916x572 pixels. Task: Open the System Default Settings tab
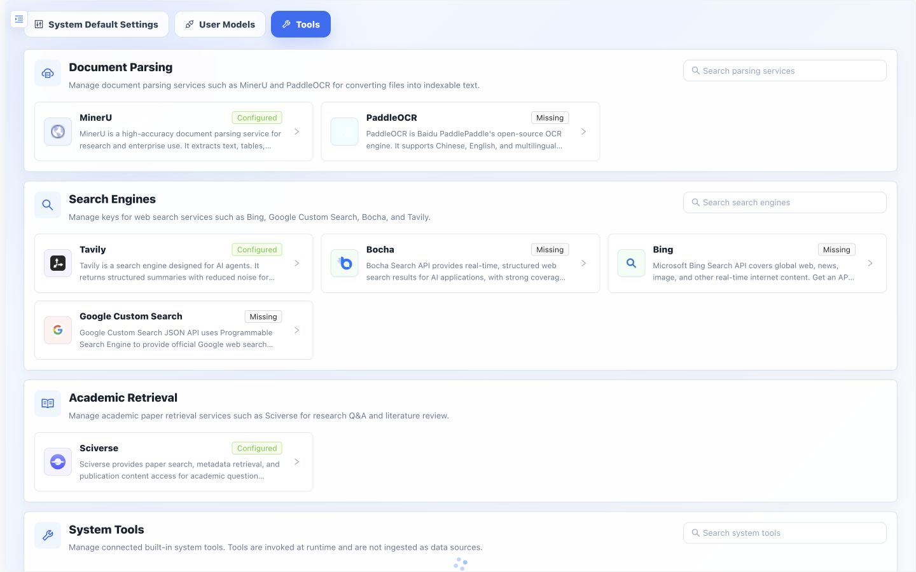[97, 24]
